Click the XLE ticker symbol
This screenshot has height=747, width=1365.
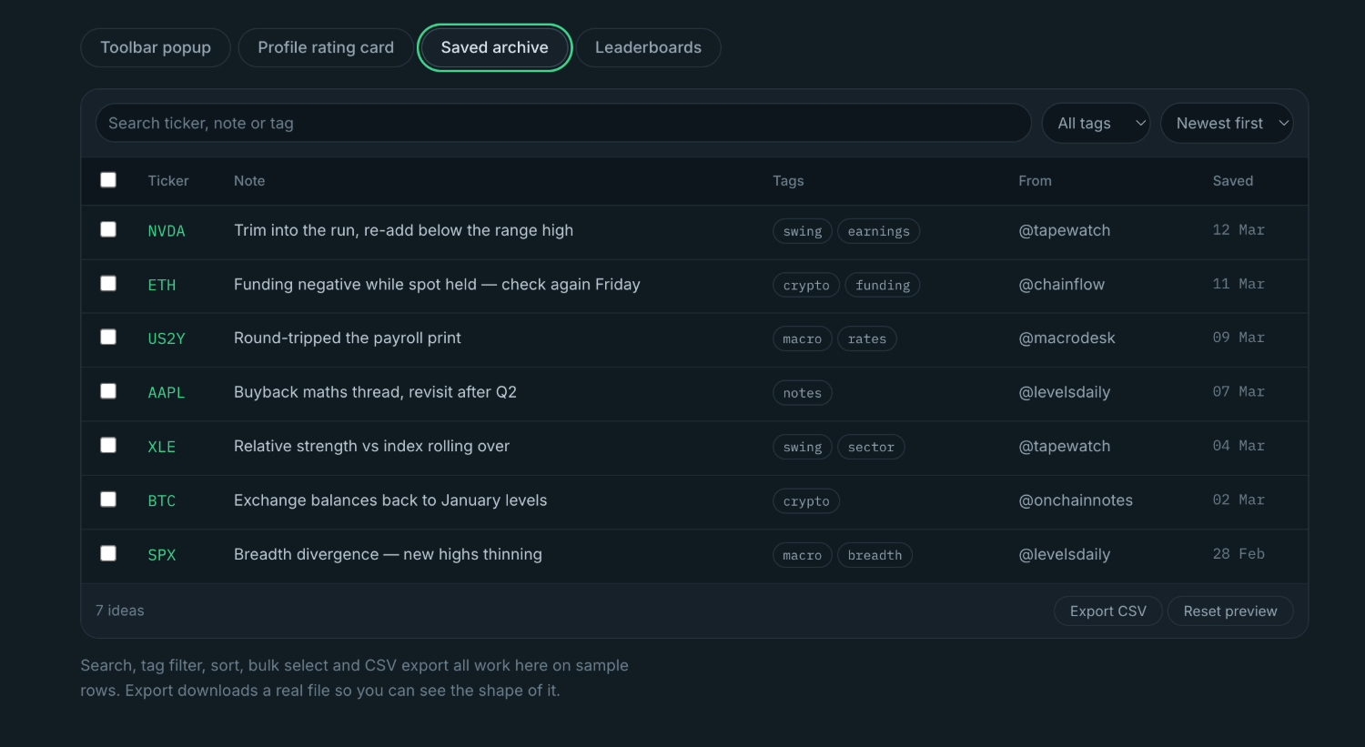click(x=162, y=447)
